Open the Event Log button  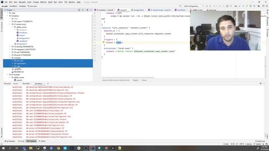tap(260, 141)
